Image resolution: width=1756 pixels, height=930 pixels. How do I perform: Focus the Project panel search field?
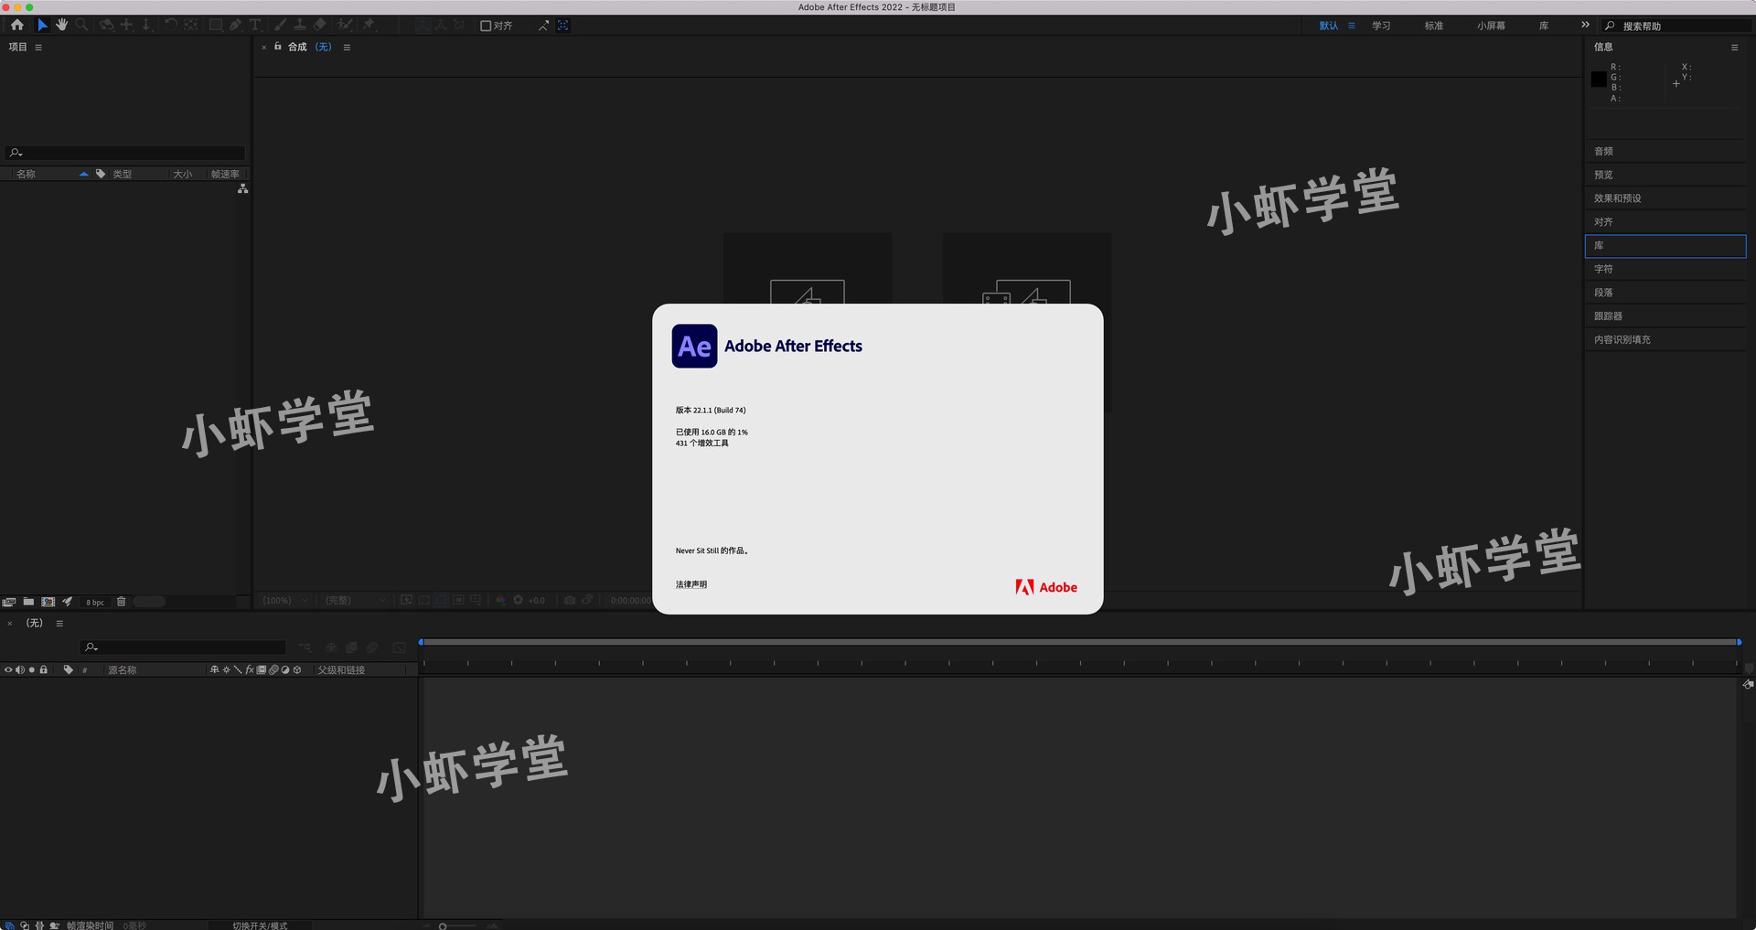[x=125, y=153]
